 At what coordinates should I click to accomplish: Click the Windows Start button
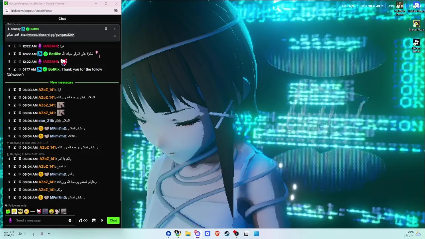coord(256,234)
